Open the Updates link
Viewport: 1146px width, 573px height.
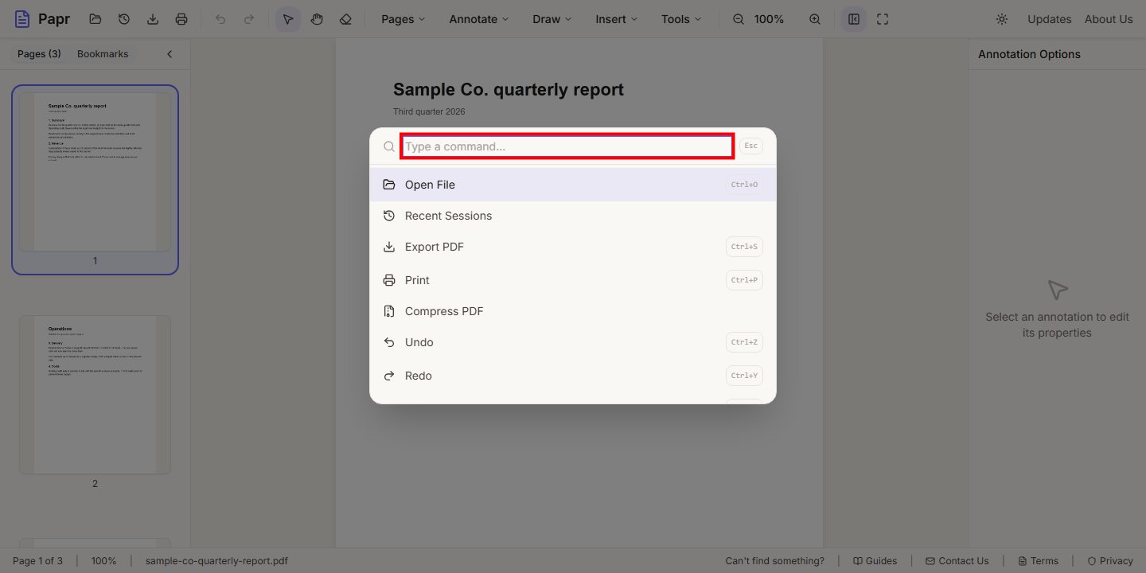click(x=1049, y=19)
